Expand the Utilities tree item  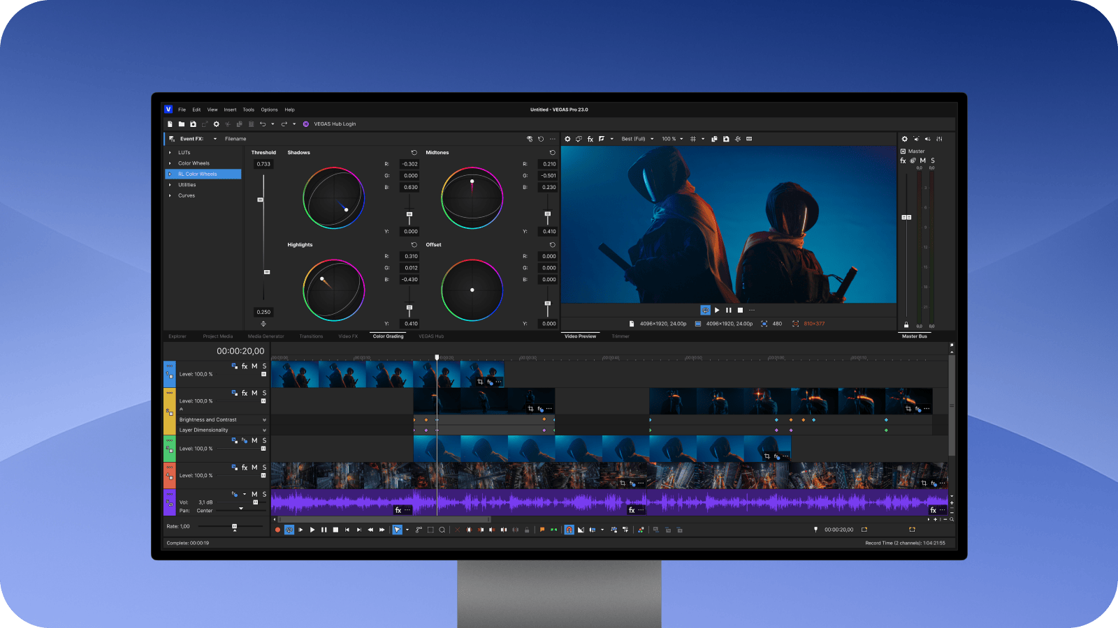pyautogui.click(x=170, y=185)
